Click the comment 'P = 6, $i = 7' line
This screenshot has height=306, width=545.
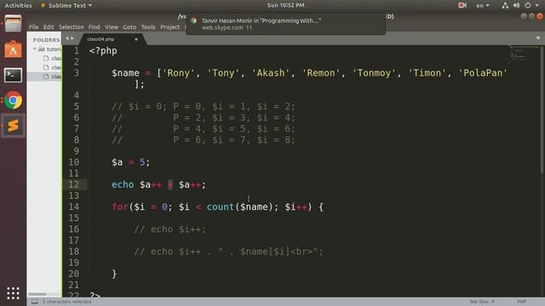click(204, 139)
